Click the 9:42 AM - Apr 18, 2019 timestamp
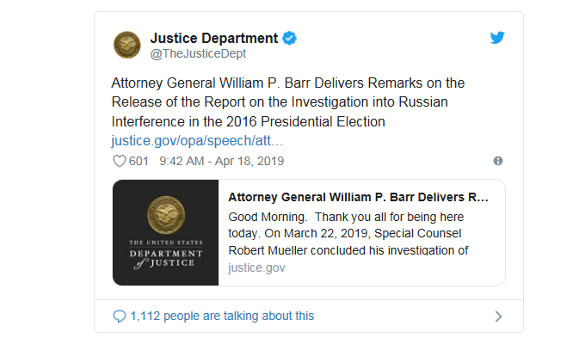 (x=222, y=161)
